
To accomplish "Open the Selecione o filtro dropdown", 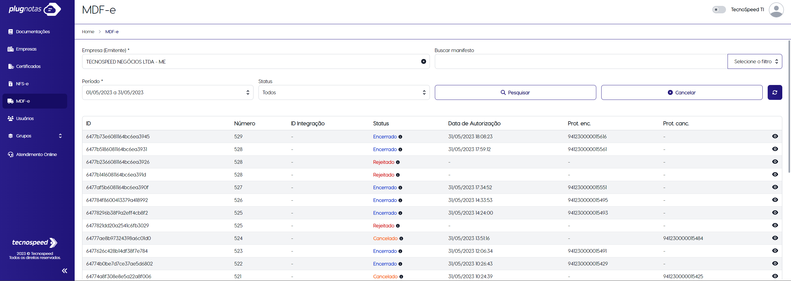I will click(x=755, y=61).
